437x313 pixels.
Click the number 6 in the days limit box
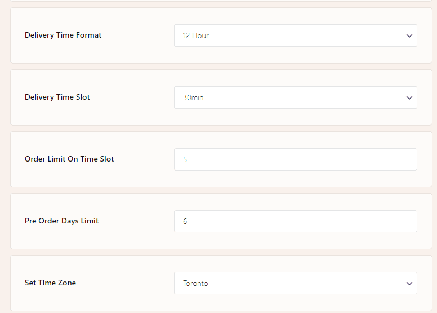tap(185, 222)
